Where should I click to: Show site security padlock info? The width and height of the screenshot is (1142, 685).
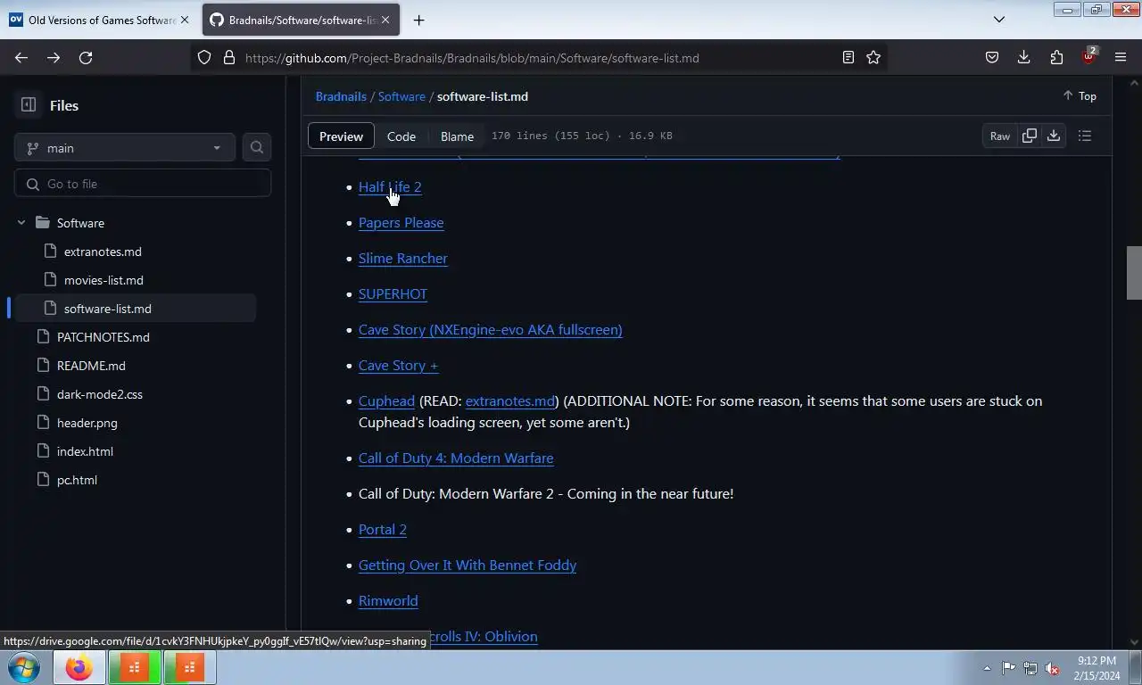[x=229, y=58]
